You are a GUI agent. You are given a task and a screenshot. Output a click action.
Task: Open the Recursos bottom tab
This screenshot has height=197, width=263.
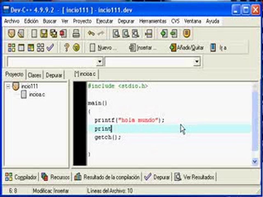55,177
